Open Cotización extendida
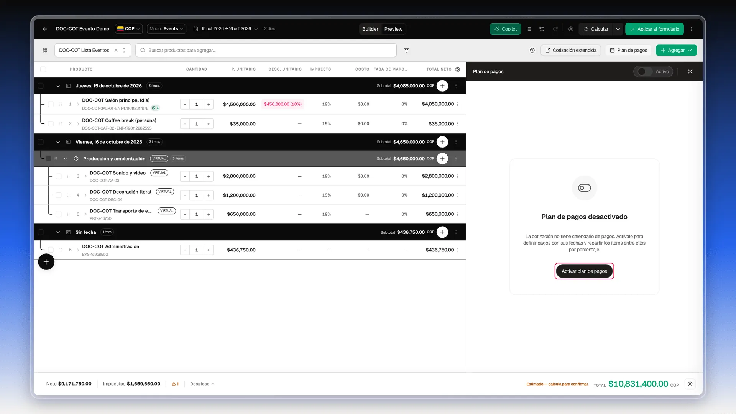The image size is (736, 414). [571, 50]
